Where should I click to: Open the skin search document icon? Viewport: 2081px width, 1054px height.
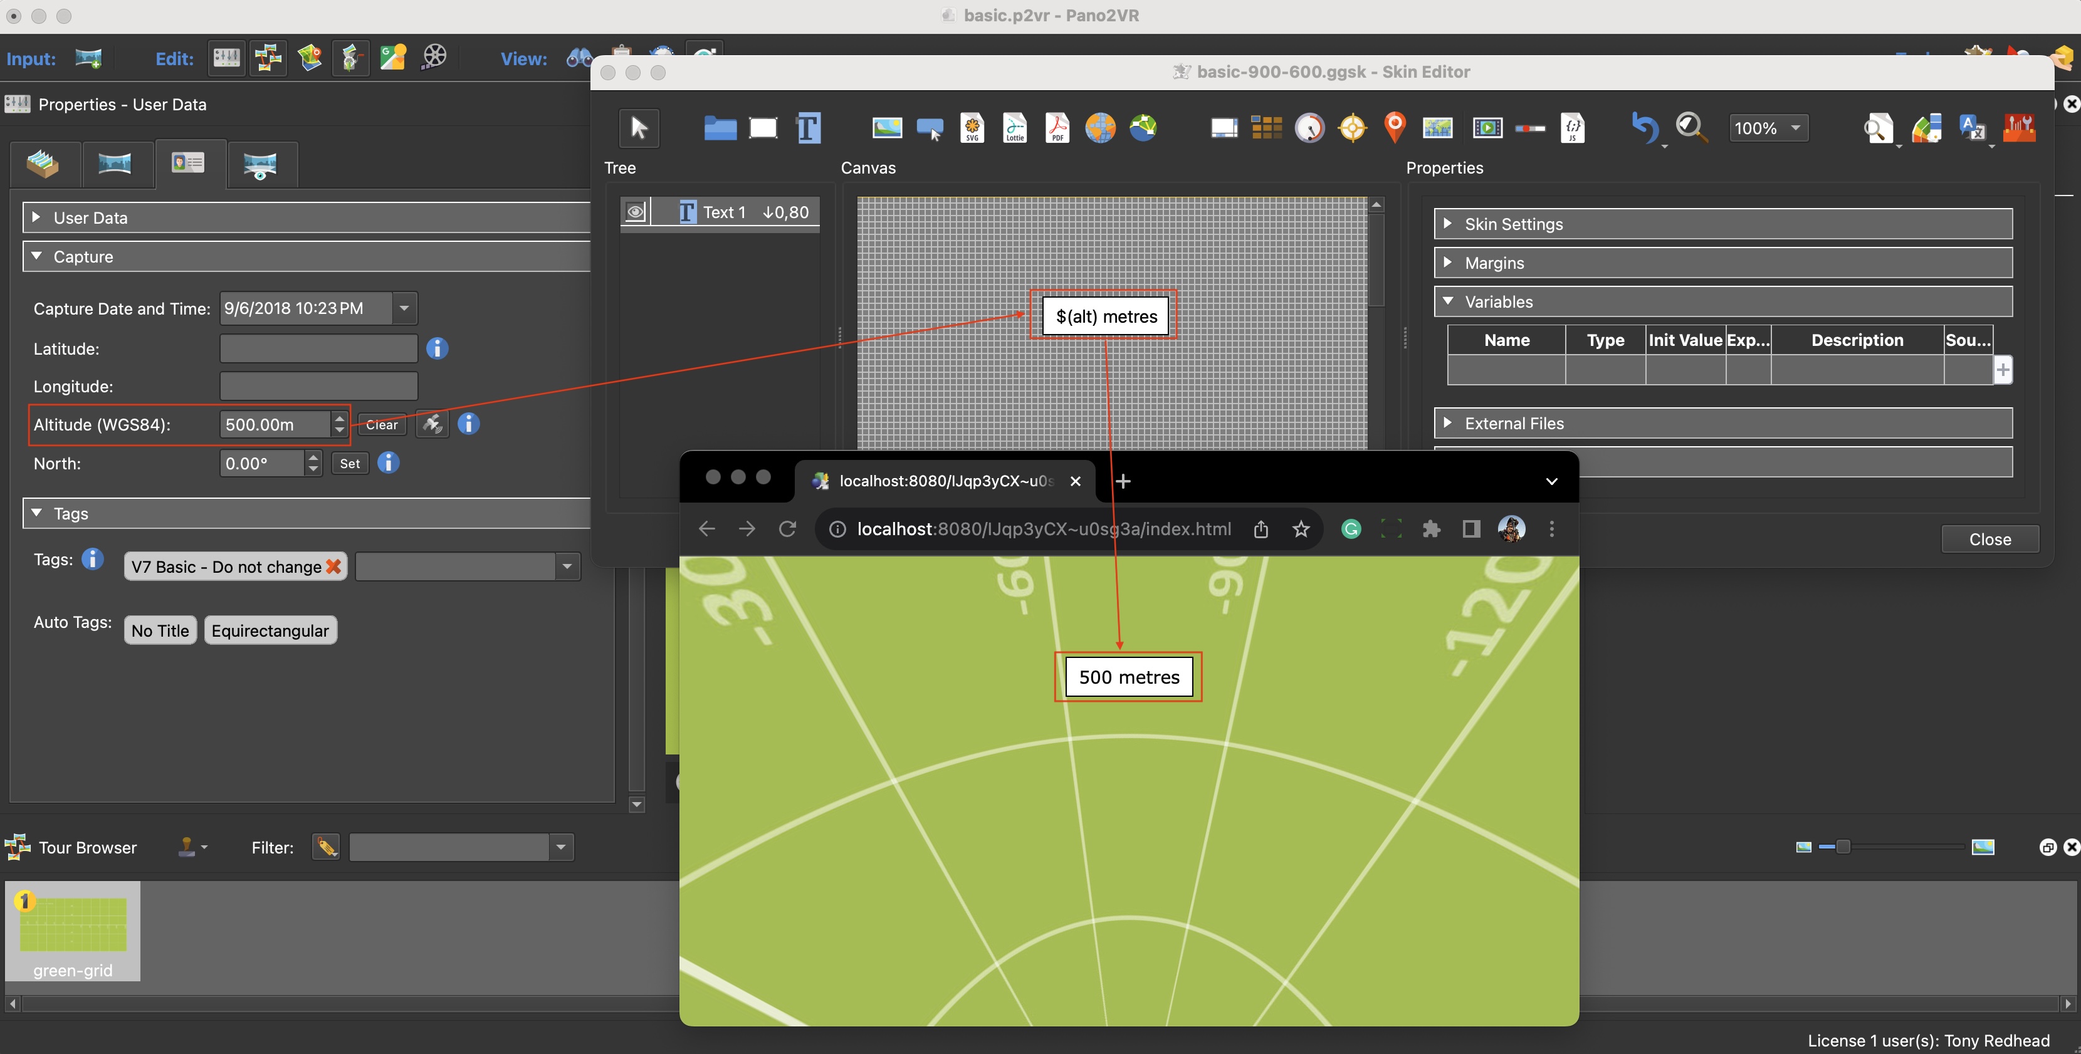pos(1879,128)
